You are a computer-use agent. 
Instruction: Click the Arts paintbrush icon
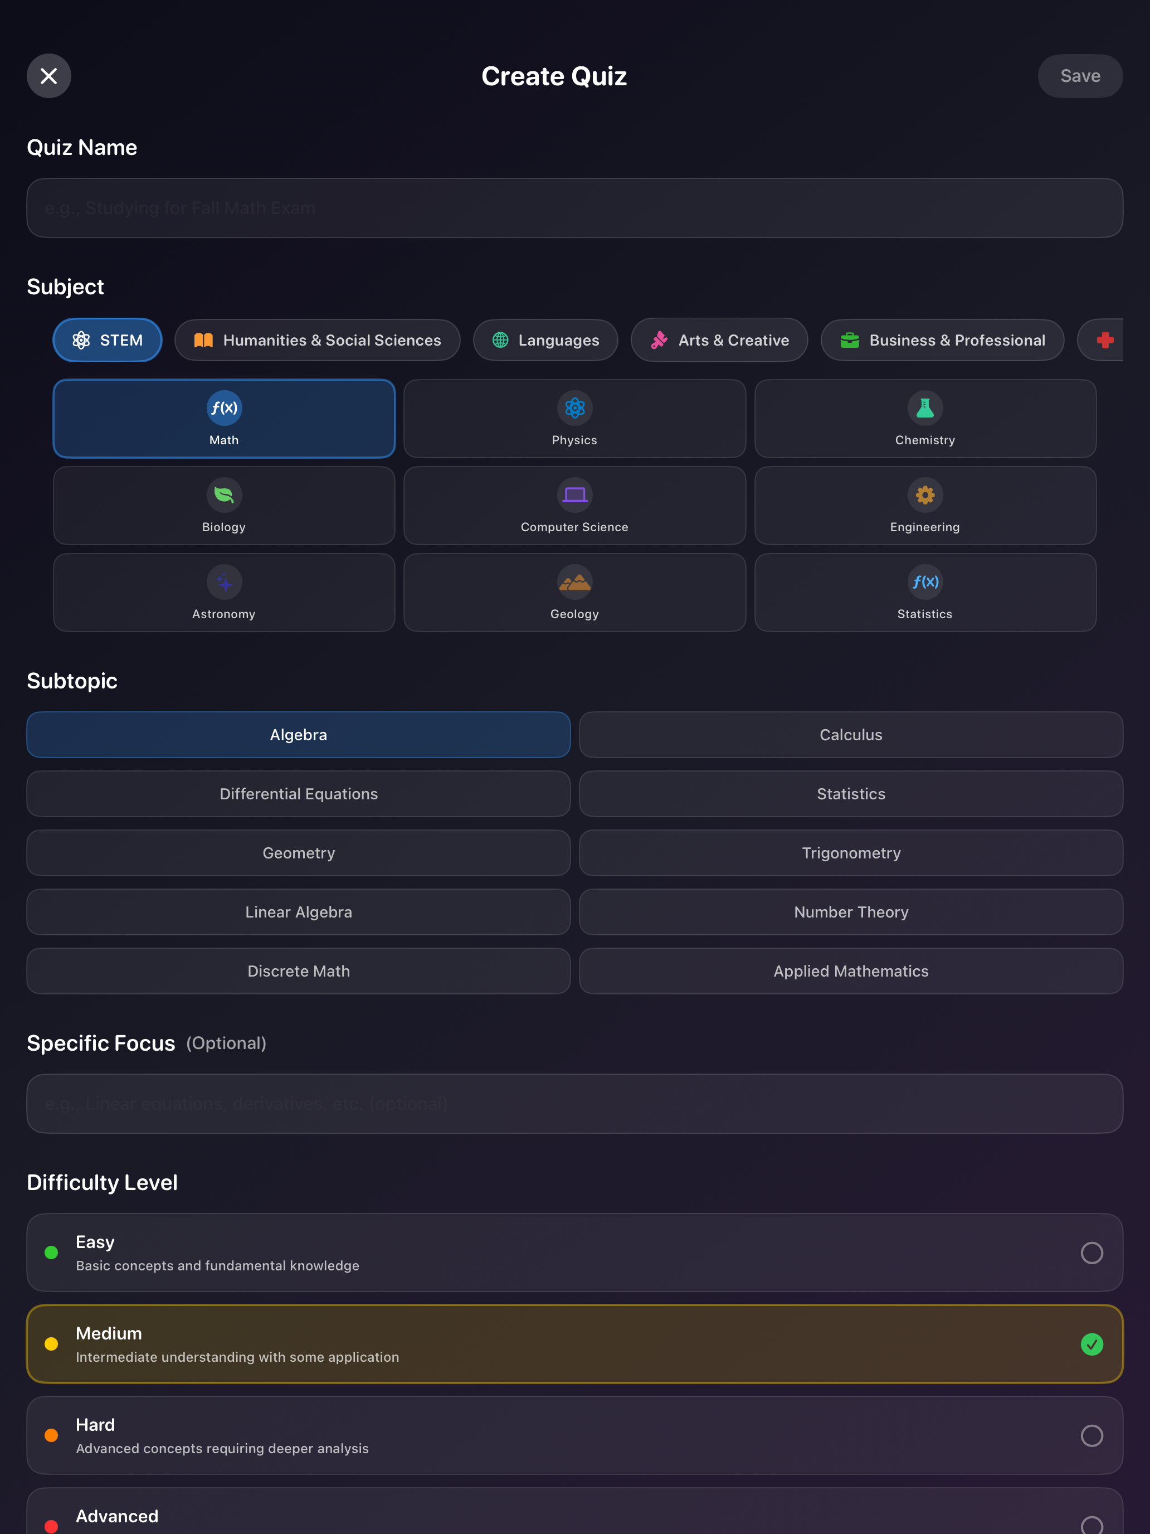[x=659, y=340]
